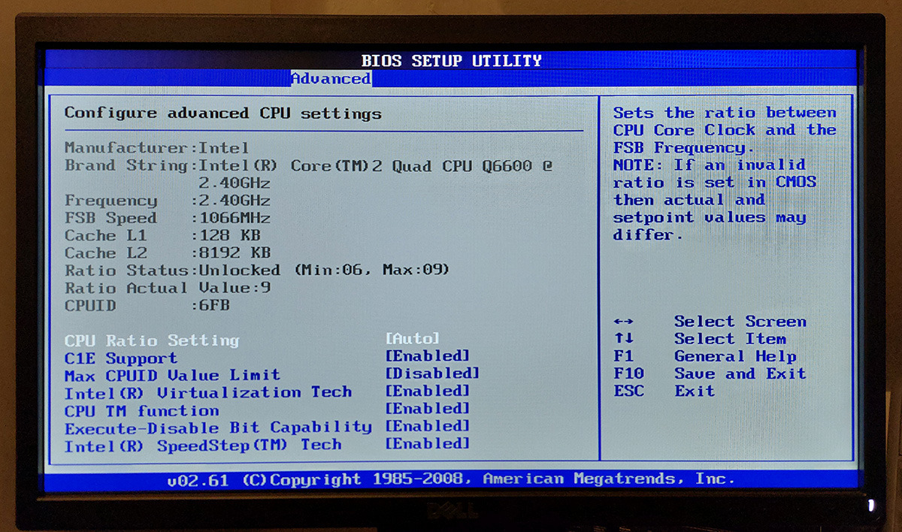
Task: Toggle Execute-Disable Bit [Enabled] value
Action: [x=427, y=426]
